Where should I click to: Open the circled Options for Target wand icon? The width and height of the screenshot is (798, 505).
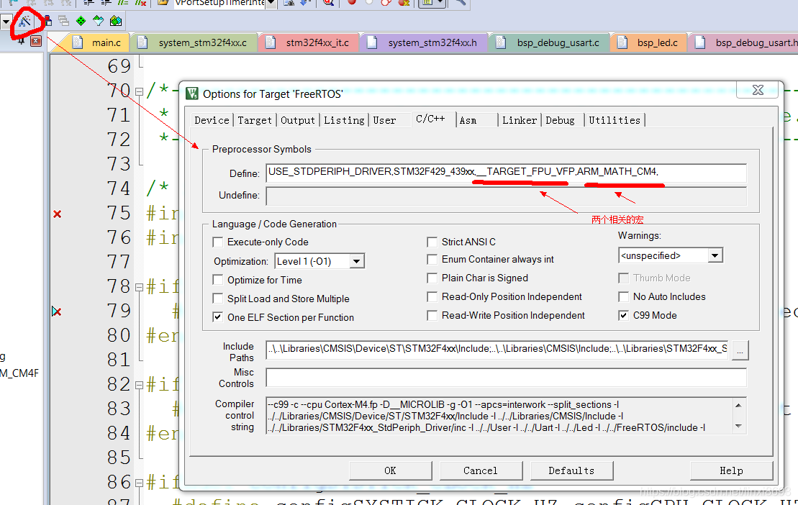(x=23, y=21)
